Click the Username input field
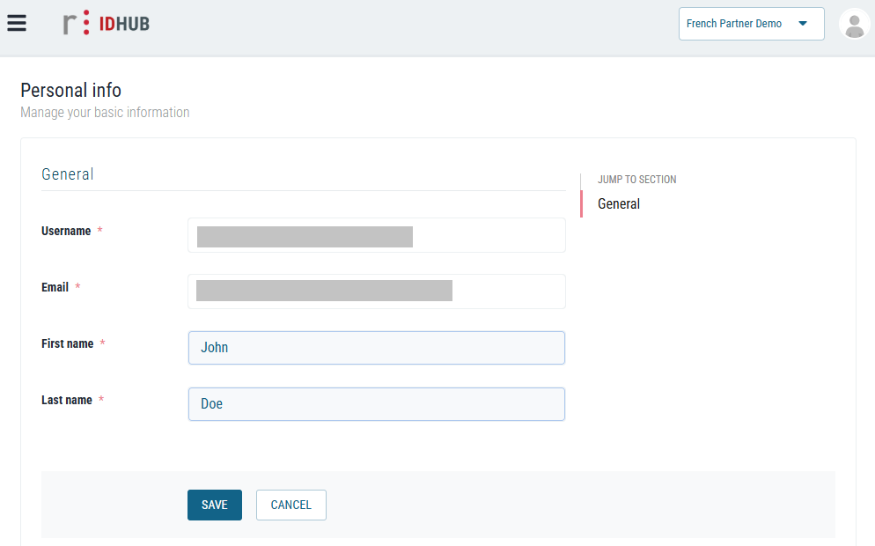 376,236
